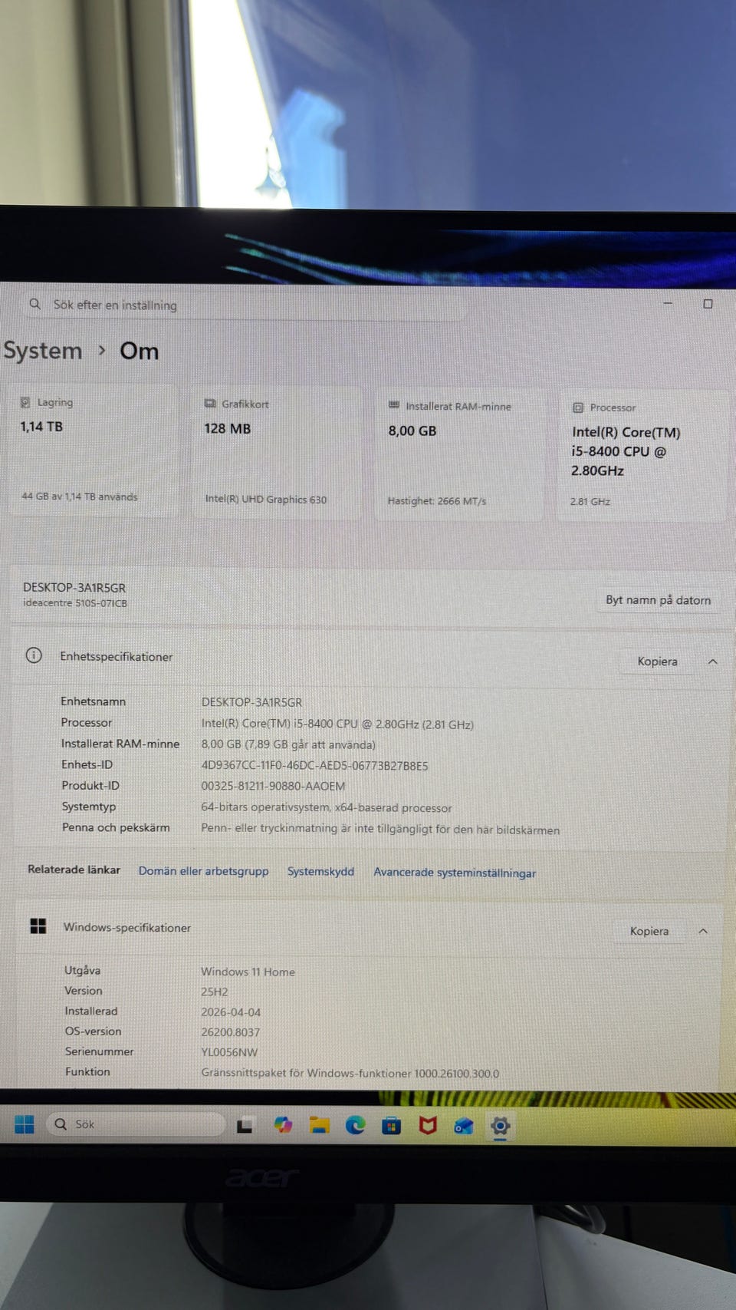
Task: Open McAfee antivirus from the taskbar
Action: tap(428, 1126)
